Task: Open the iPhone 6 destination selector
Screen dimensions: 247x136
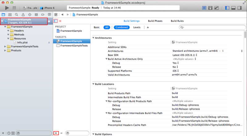Action: (x=47, y=8)
